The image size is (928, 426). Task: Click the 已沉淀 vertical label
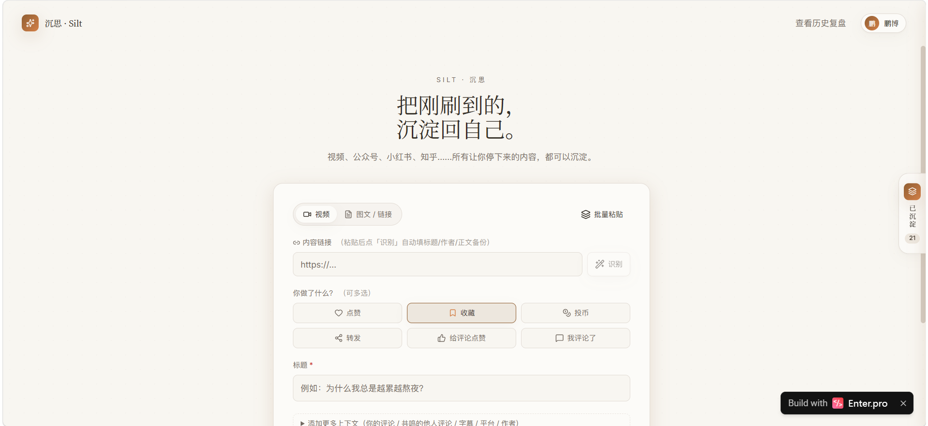pyautogui.click(x=913, y=216)
